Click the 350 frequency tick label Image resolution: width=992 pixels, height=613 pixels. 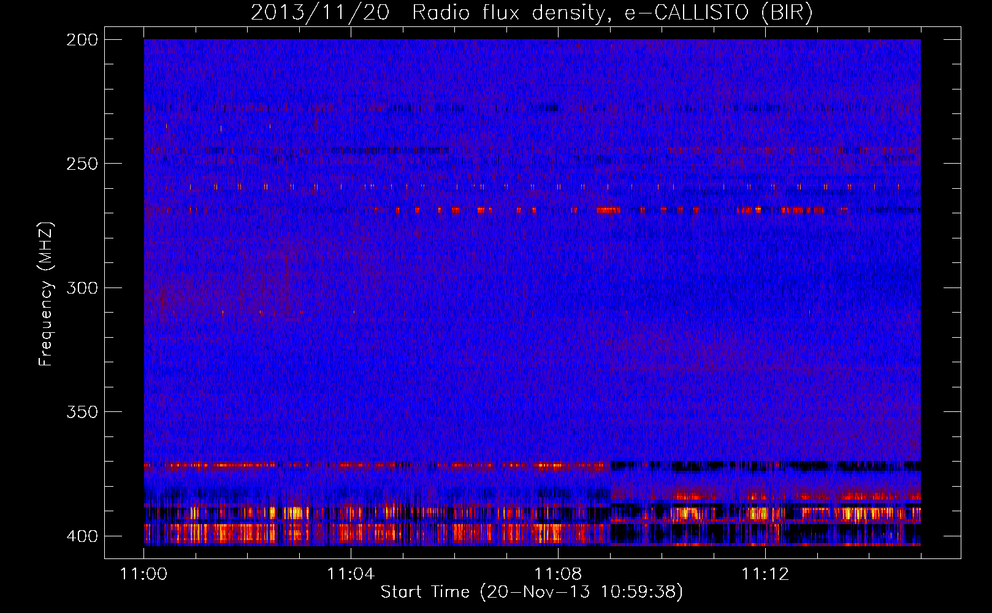(x=82, y=411)
